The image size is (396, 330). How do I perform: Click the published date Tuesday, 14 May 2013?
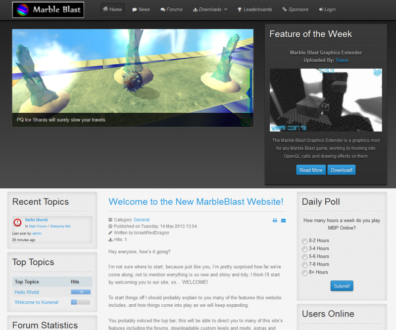coord(155,226)
